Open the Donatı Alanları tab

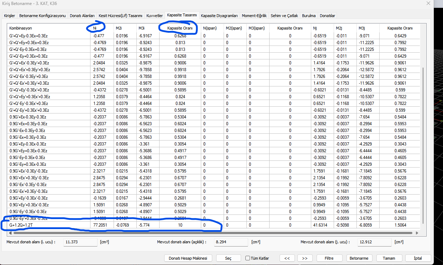pos(82,16)
